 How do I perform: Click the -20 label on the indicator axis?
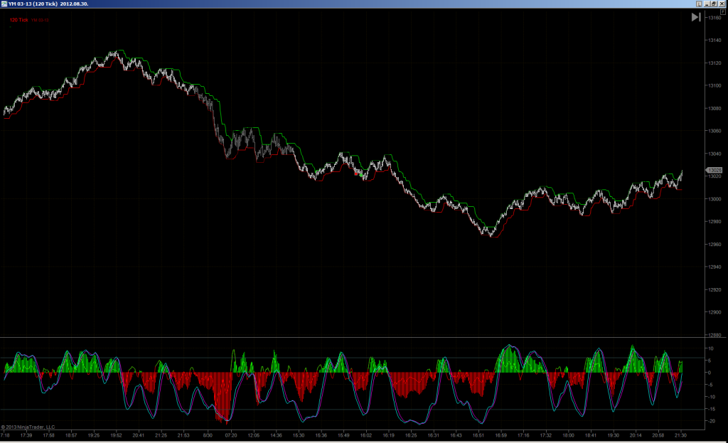click(x=711, y=421)
